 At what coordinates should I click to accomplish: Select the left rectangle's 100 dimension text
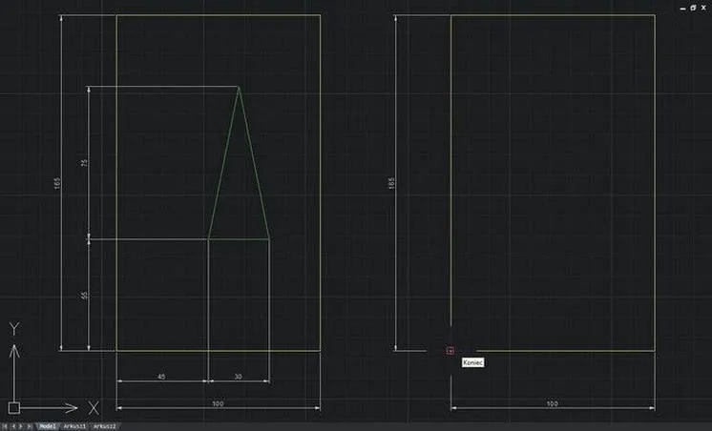click(218, 403)
